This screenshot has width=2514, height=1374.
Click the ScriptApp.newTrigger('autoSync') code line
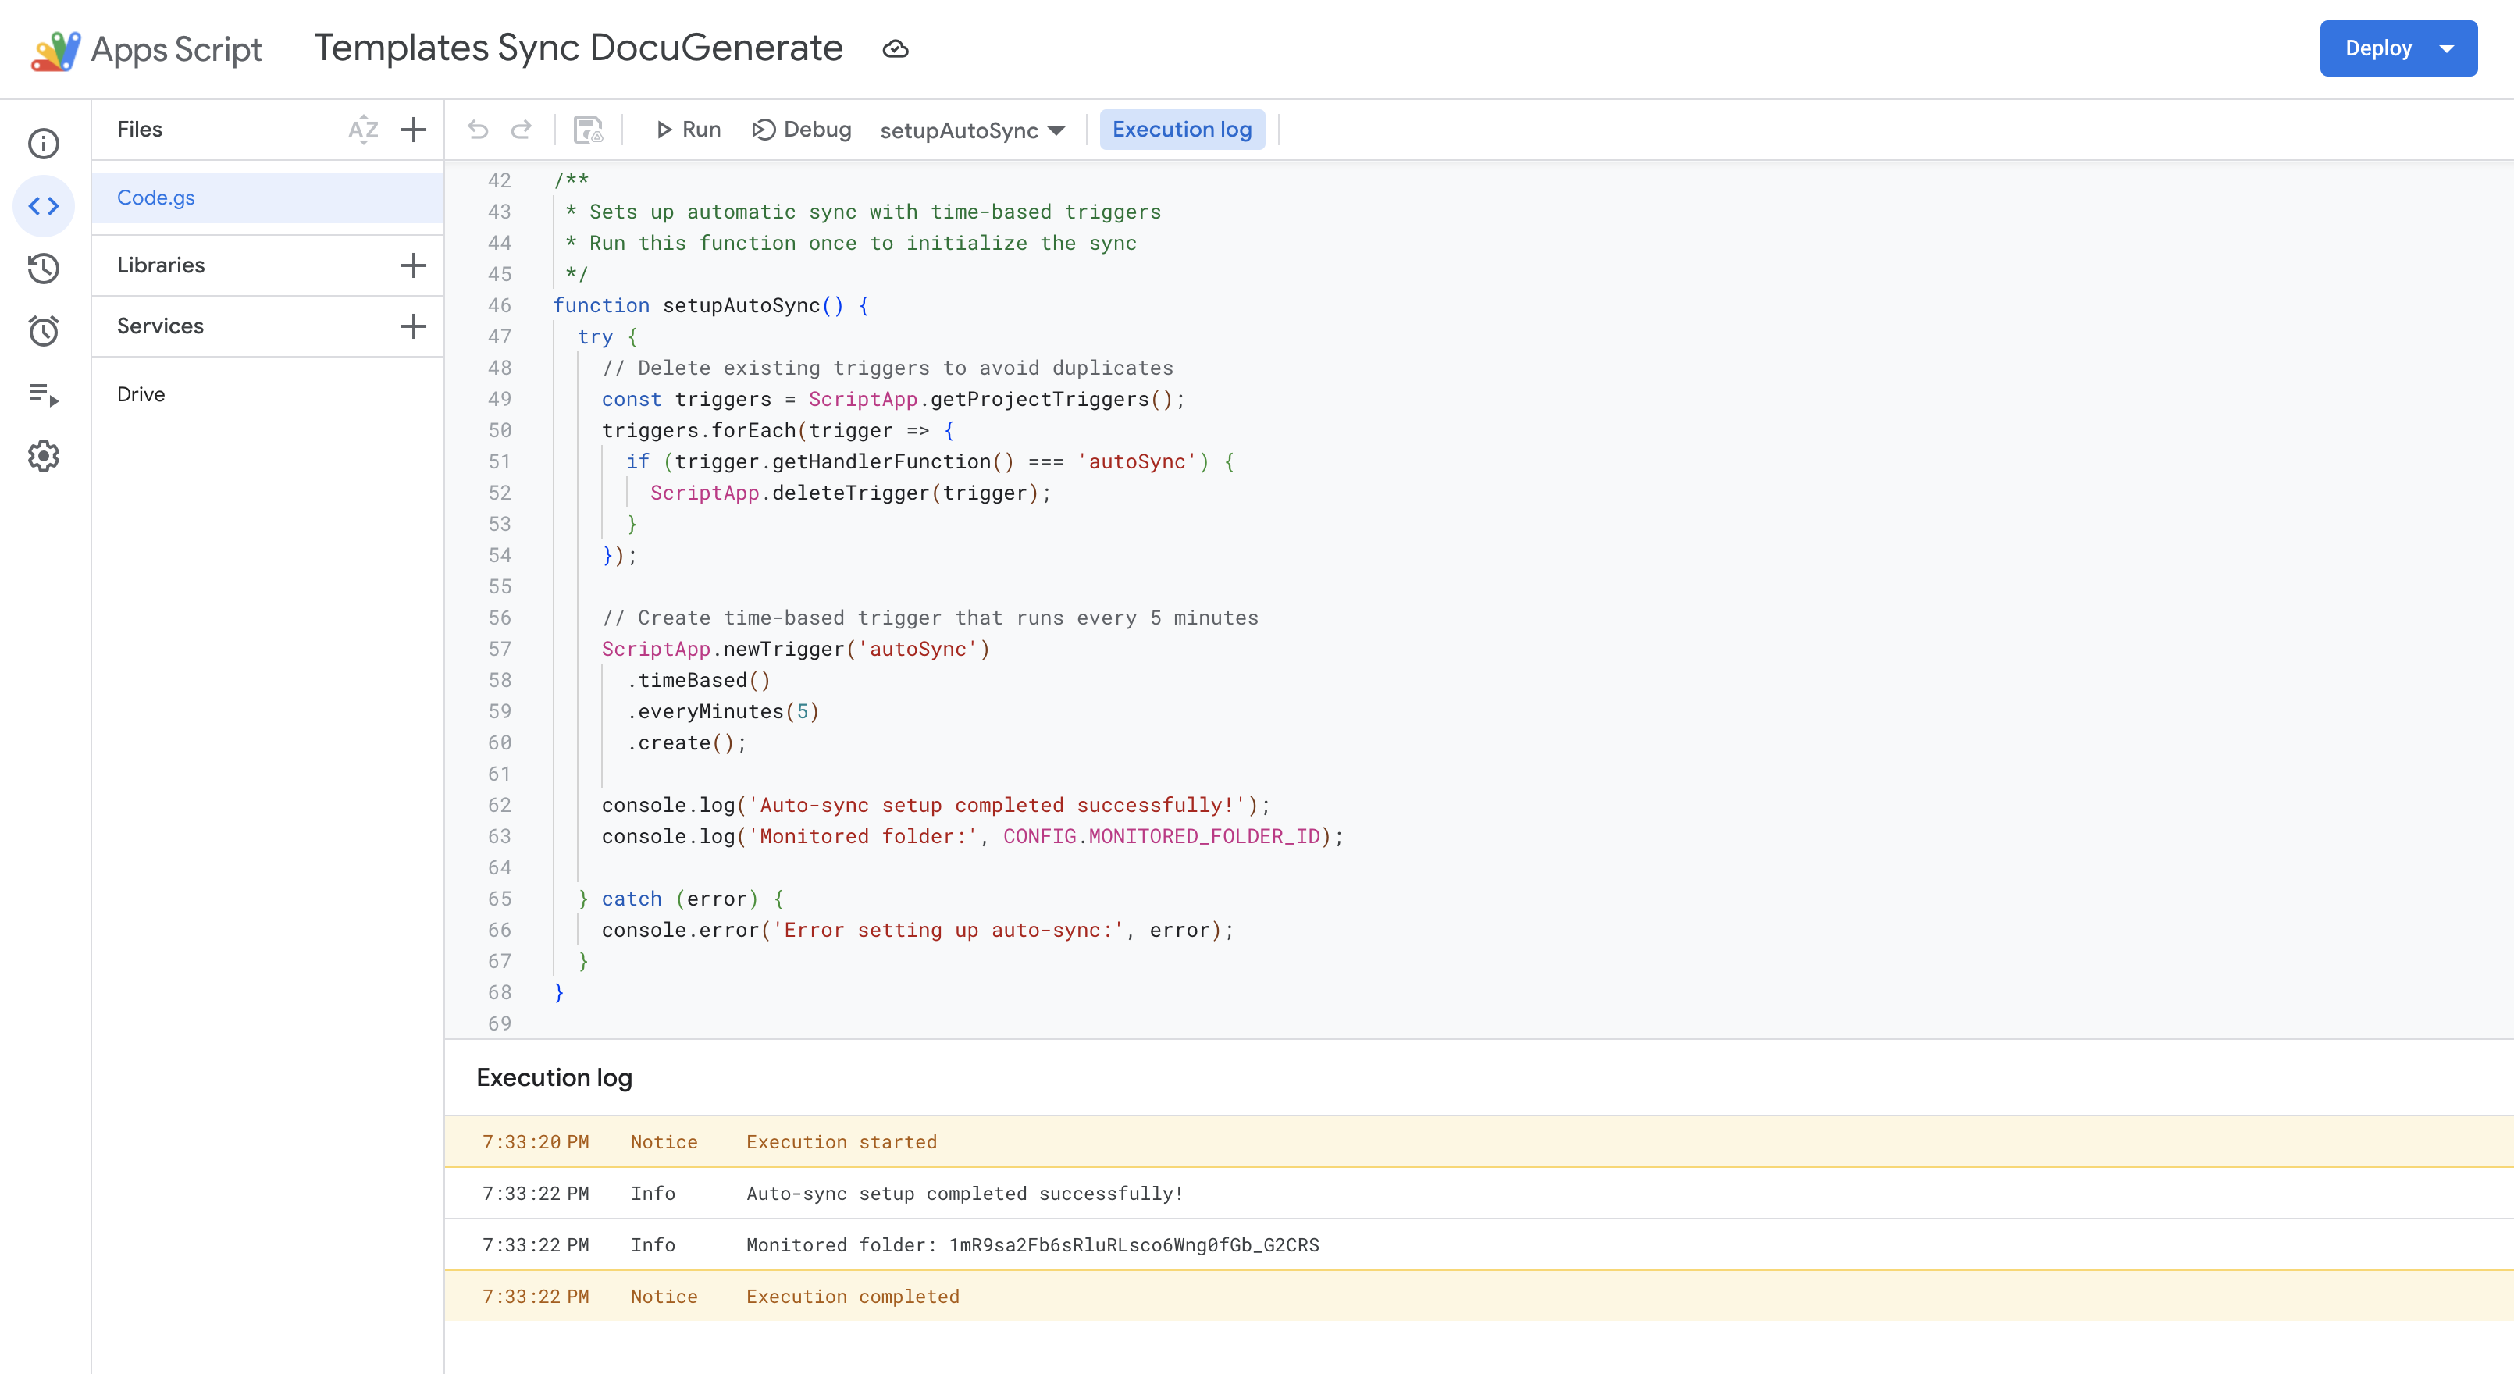tap(796, 649)
